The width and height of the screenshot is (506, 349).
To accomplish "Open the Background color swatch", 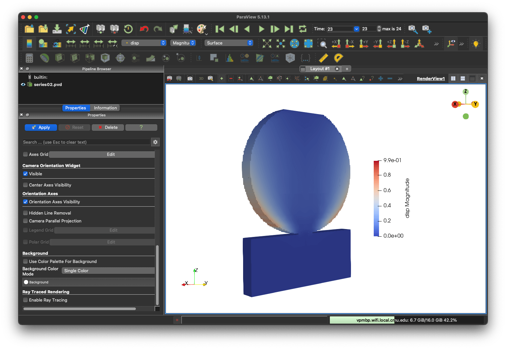I will click(x=88, y=282).
